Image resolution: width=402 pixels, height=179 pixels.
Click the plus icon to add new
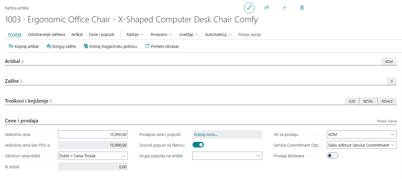(284, 8)
